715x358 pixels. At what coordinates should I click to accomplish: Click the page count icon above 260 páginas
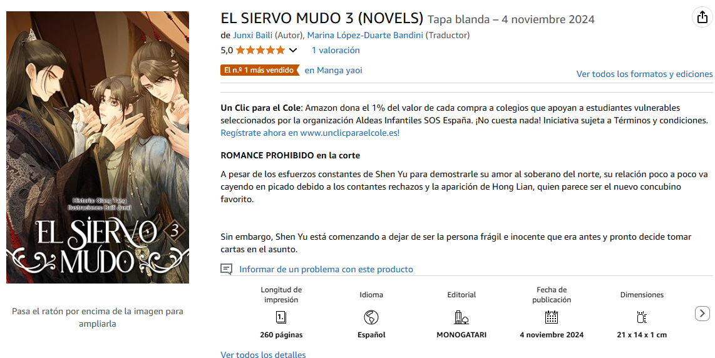click(281, 317)
